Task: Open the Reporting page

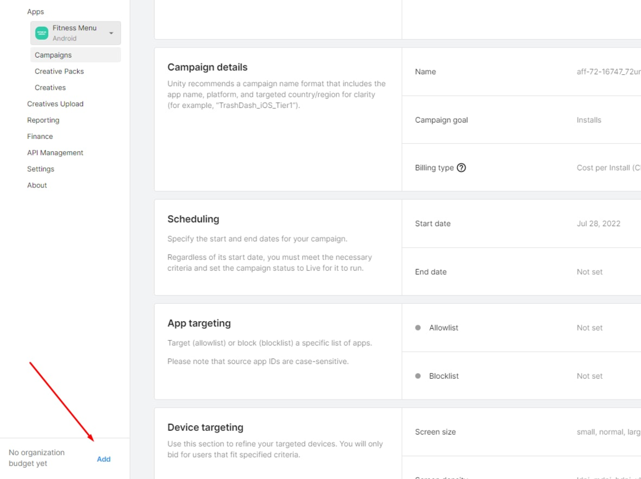Action: pos(43,120)
